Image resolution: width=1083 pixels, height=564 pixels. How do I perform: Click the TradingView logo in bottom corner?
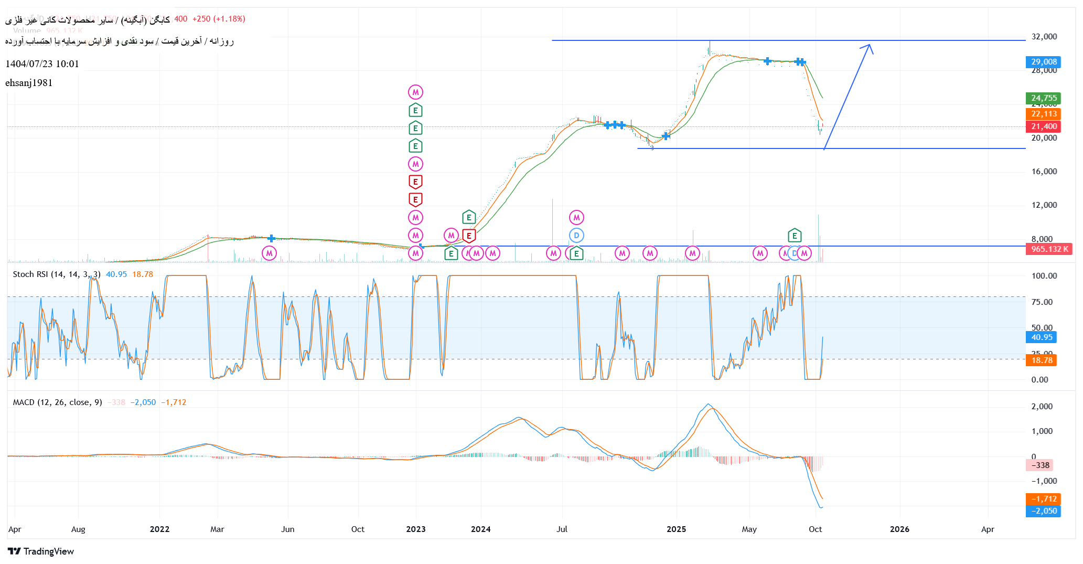point(41,551)
